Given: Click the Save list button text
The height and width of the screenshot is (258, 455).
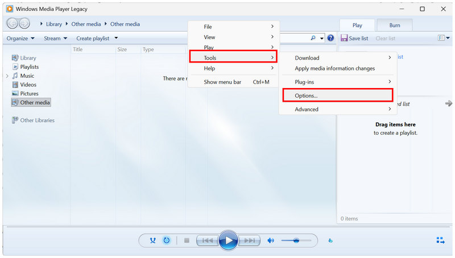Looking at the screenshot, I should click(x=358, y=38).
